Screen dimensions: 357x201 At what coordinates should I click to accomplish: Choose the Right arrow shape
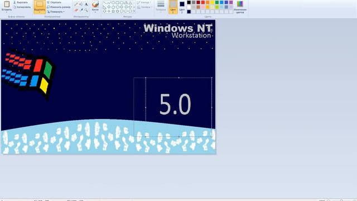122,7
